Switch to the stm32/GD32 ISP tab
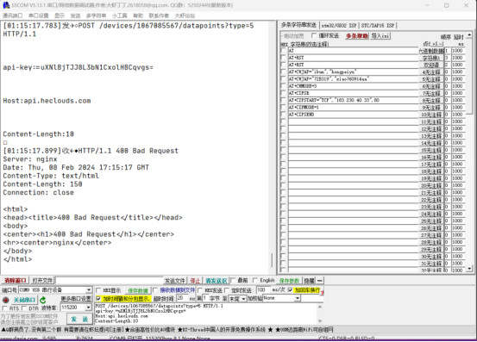 coord(339,26)
